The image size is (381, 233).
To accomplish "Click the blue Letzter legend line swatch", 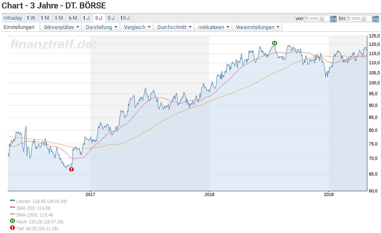I will tap(12, 200).
